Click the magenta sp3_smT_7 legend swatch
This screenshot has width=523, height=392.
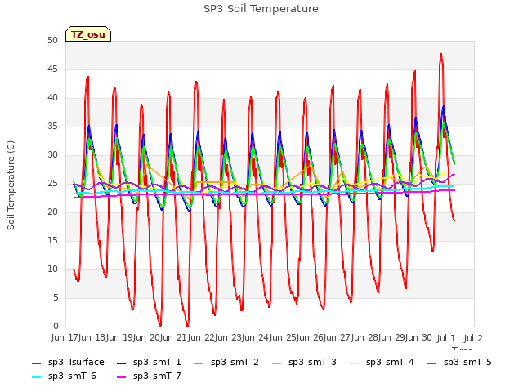(x=122, y=377)
